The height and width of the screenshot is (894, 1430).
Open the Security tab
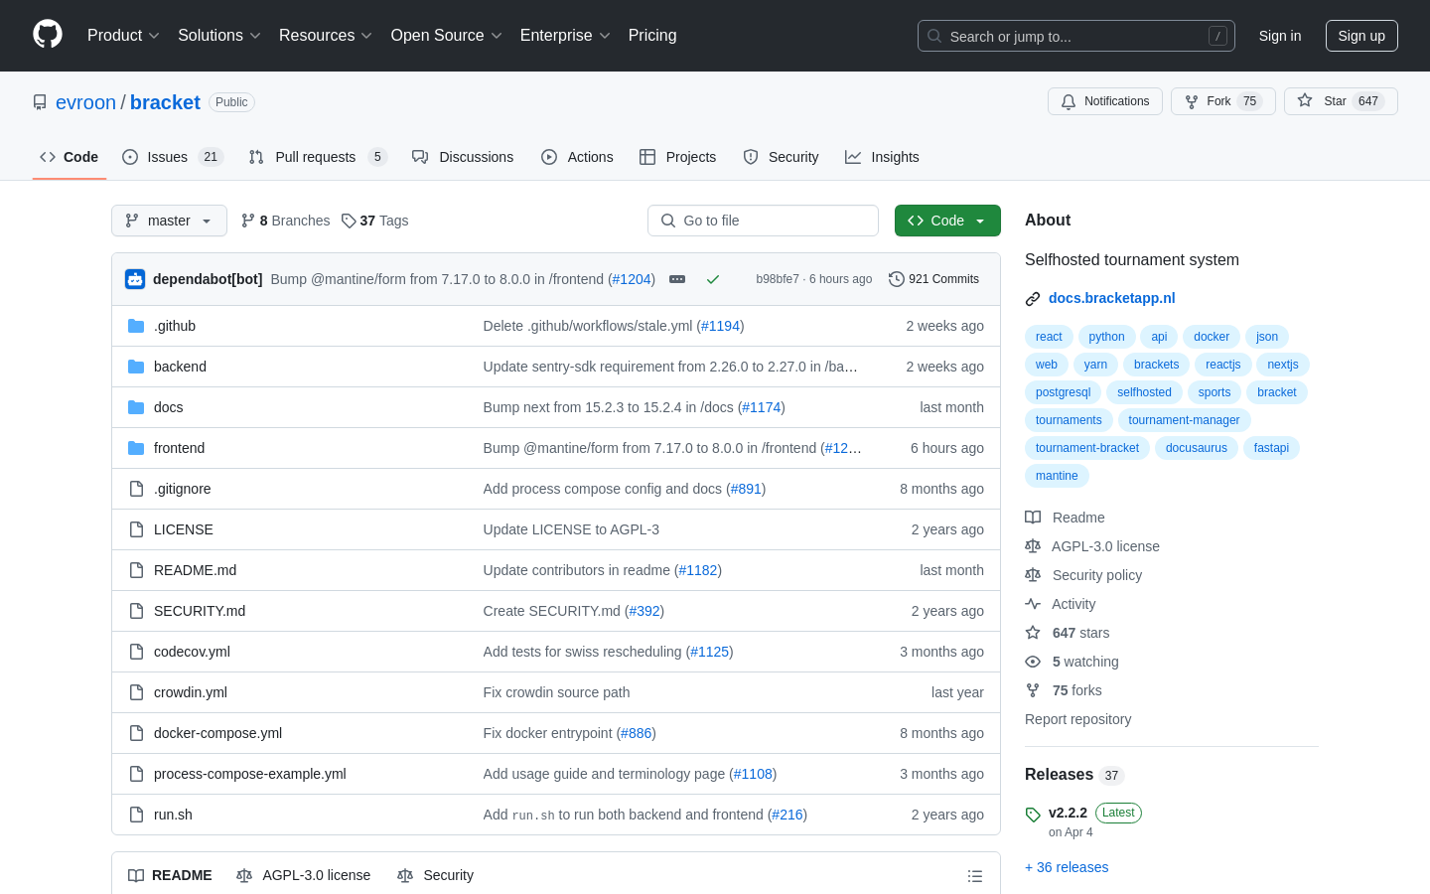[781, 157]
